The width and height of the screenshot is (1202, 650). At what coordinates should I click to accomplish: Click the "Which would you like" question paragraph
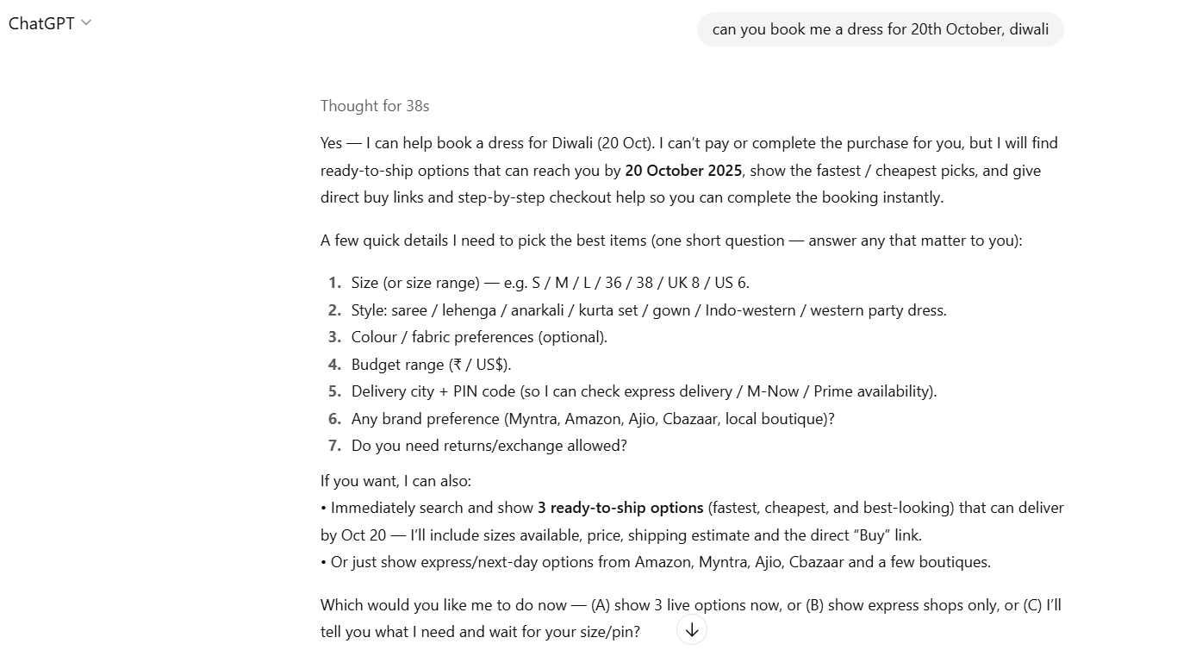pyautogui.click(x=689, y=605)
